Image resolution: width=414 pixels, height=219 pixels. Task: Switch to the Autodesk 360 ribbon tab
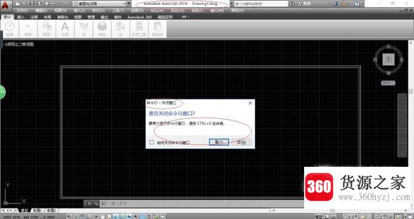pyautogui.click(x=140, y=17)
